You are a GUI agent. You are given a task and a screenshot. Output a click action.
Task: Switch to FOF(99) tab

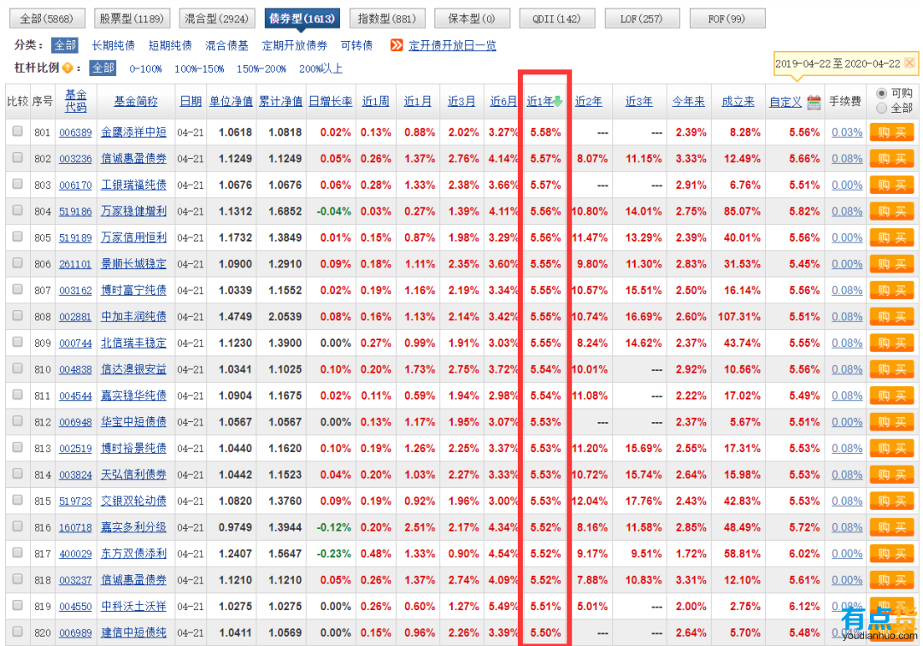click(727, 19)
